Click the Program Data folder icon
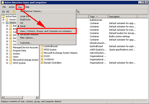 click(11, 51)
